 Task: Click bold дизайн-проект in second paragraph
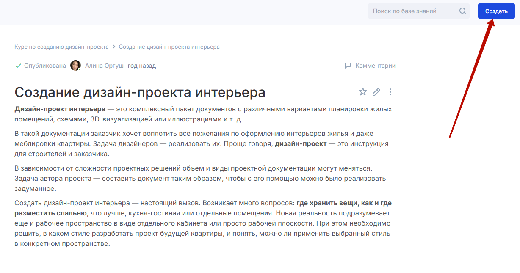coord(301,143)
